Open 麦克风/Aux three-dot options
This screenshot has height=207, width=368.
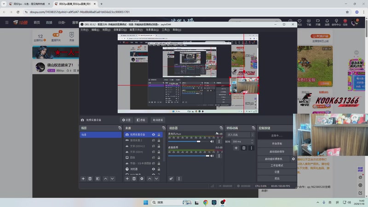[219, 142]
